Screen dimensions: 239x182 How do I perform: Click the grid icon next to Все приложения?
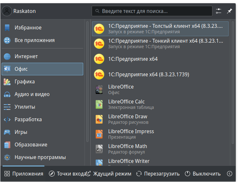(x=7, y=40)
